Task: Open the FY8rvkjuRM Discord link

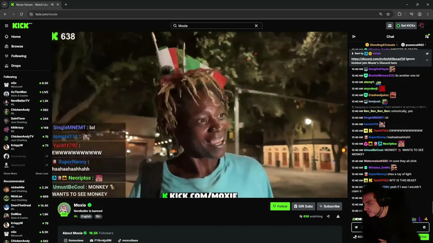Action: coord(100,241)
